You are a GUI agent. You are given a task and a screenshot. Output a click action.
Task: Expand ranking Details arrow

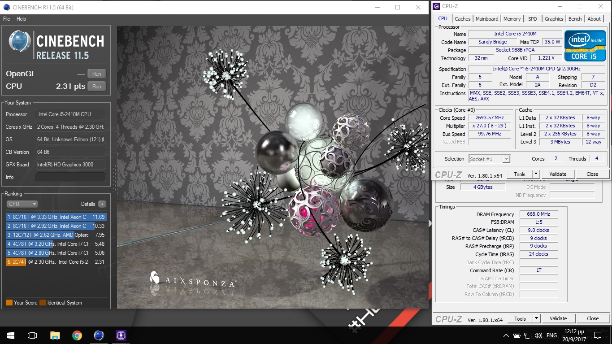click(x=102, y=204)
